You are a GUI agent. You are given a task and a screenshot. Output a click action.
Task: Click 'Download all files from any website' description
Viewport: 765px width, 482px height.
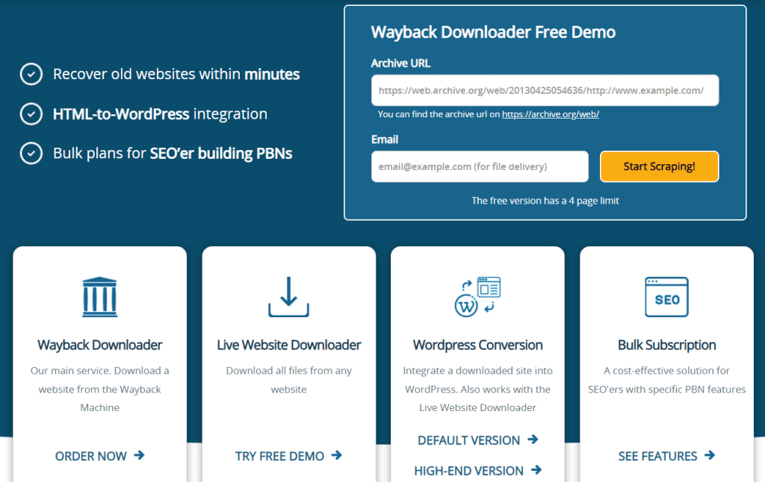289,380
